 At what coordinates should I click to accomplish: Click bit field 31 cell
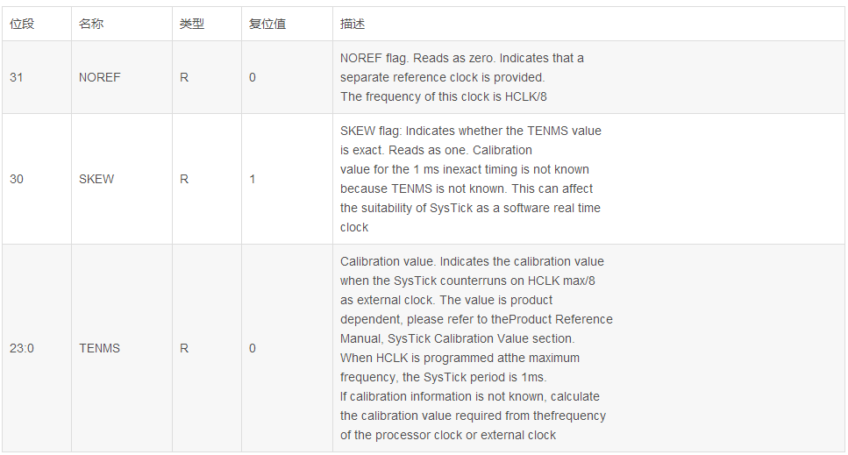pyautogui.click(x=17, y=77)
